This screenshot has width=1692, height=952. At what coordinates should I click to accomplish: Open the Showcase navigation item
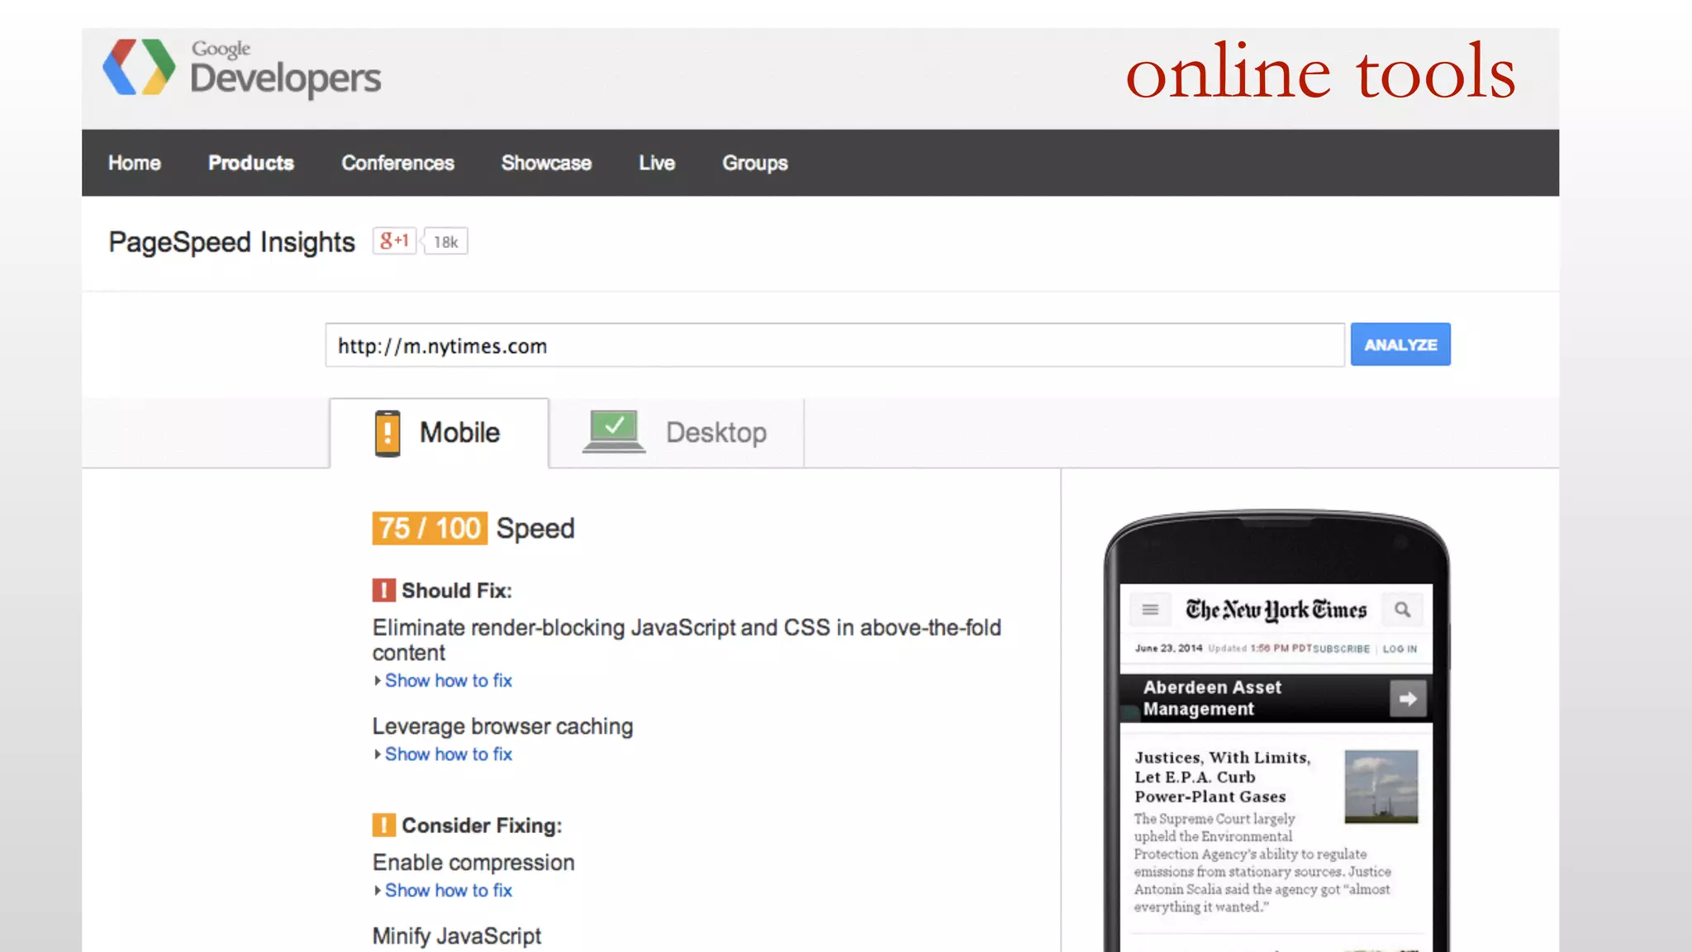pos(546,163)
